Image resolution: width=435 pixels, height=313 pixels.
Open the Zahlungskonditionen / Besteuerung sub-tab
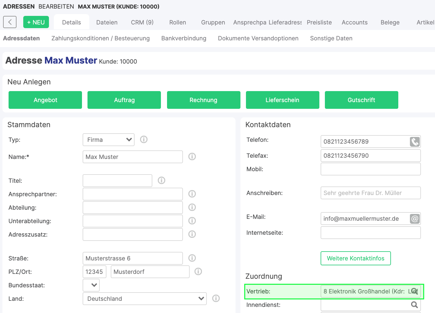click(100, 38)
